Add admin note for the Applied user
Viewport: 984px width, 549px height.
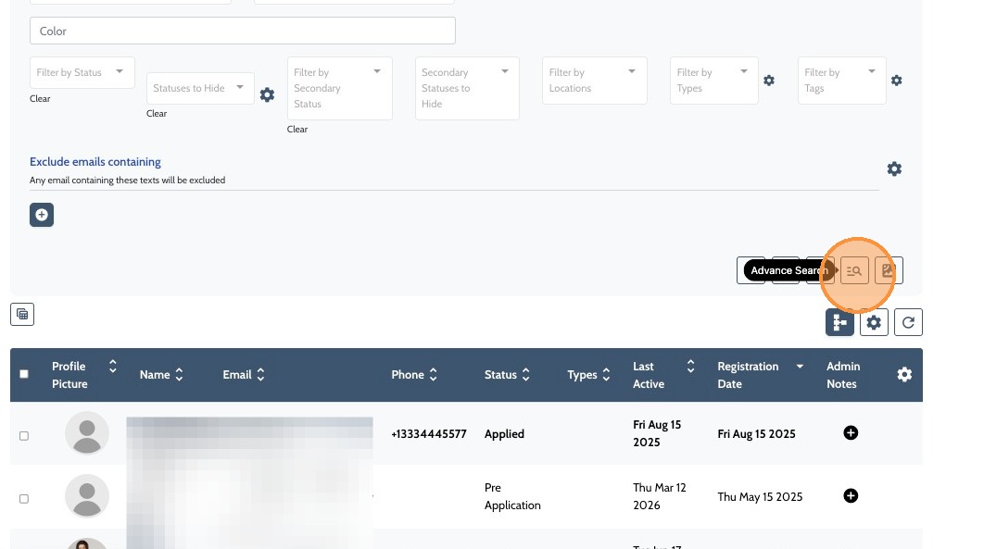coord(851,433)
